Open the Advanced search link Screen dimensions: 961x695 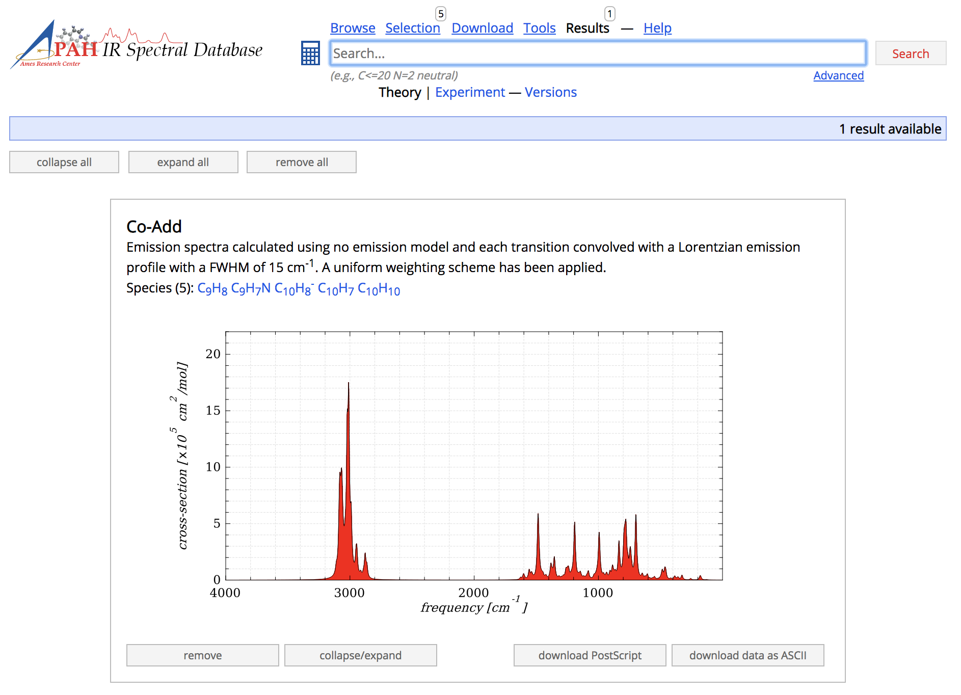point(838,75)
